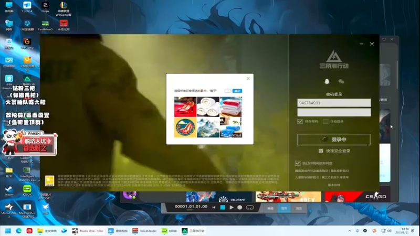Close the captcha dialog
420x236 pixels.
pyautogui.click(x=248, y=78)
